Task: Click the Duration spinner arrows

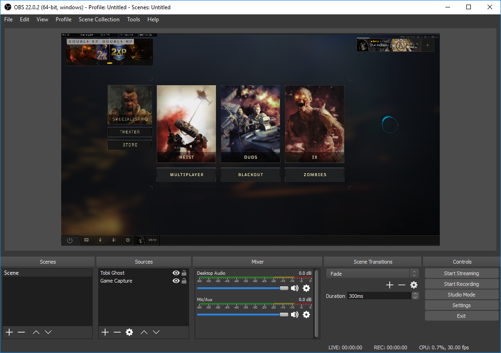Action: point(415,296)
